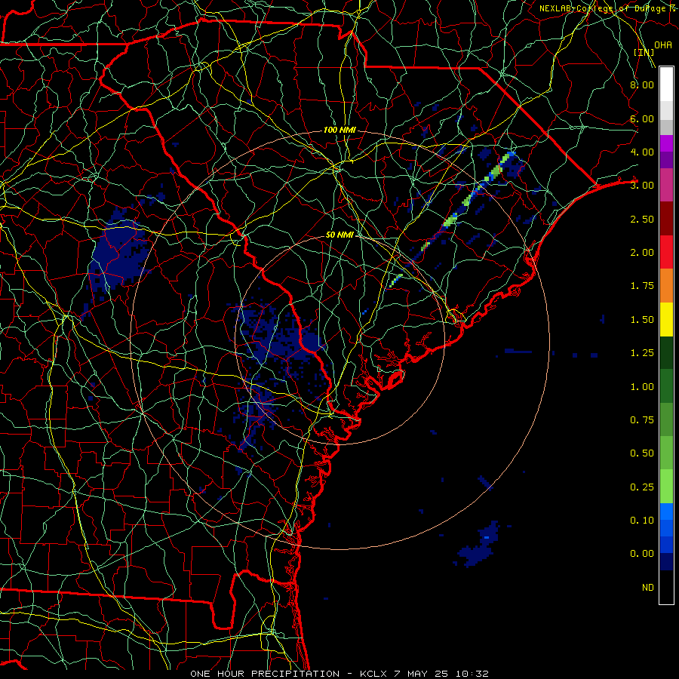The width and height of the screenshot is (679, 679).
Task: Click the 0.10 legend value
Action: pyautogui.click(x=642, y=521)
